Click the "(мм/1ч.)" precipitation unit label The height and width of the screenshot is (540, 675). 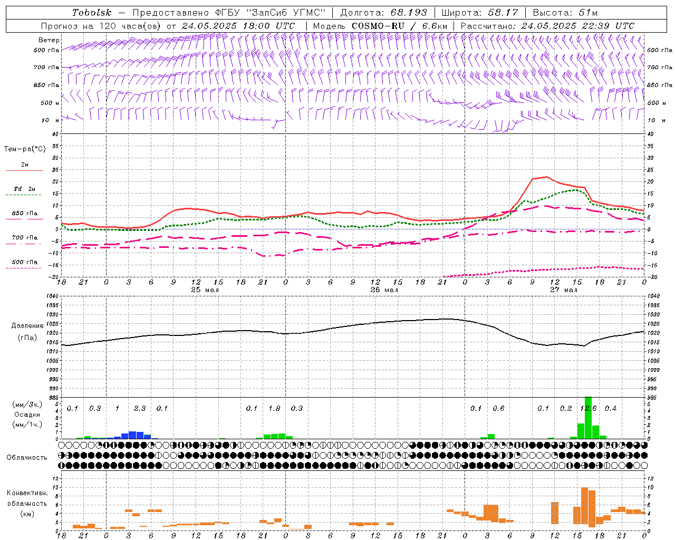point(27,425)
